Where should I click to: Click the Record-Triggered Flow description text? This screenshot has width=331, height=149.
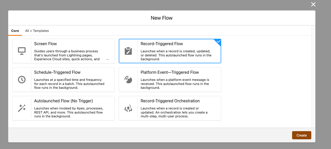tap(176, 55)
